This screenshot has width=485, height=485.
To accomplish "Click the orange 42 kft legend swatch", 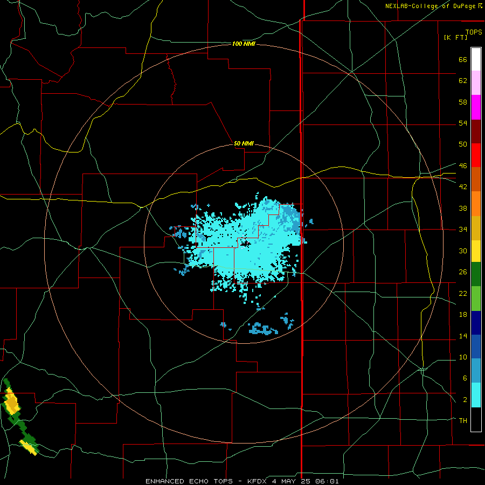I will tap(476, 204).
